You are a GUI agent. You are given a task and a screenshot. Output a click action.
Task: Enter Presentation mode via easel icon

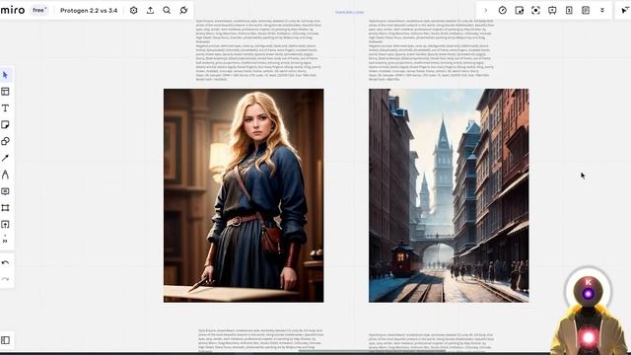tap(552, 11)
